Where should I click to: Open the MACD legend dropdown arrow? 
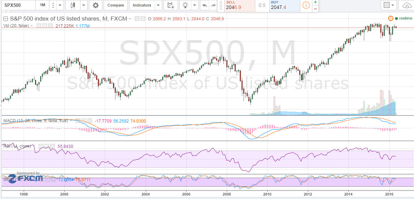click(71, 121)
